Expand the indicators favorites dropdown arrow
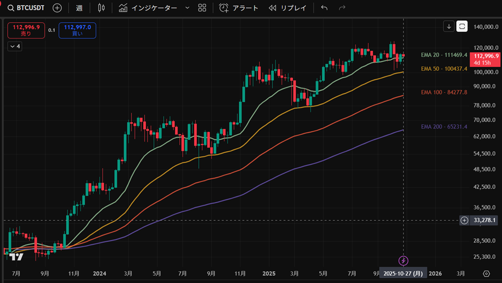Screen dimensions: 502x283 click(187, 8)
